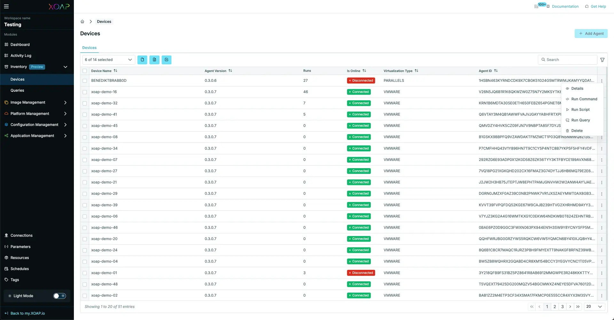Screen dimensions: 614x320
Task: Export the device list as a file
Action: (x=142, y=60)
